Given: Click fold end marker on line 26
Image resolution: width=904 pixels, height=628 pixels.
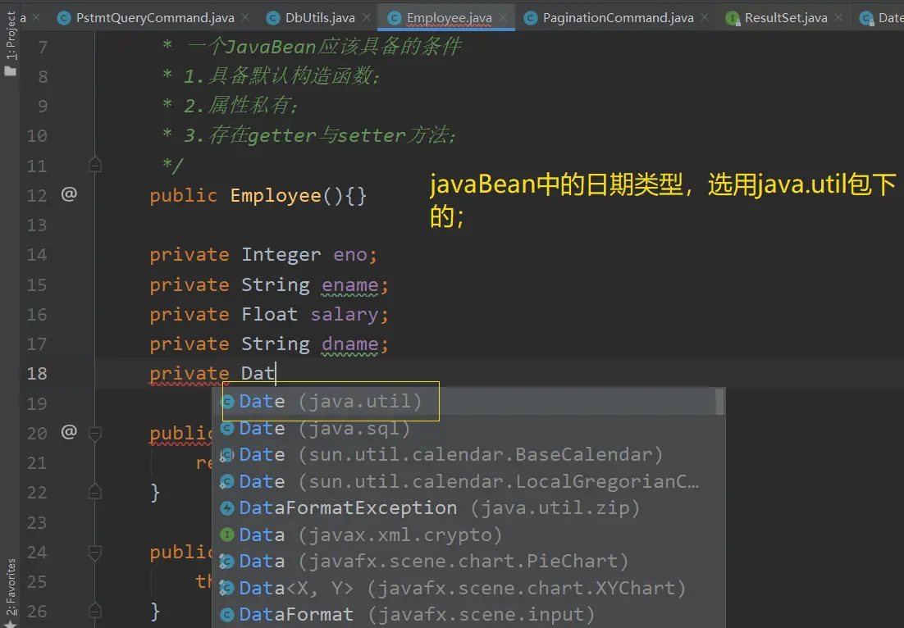Looking at the screenshot, I should click(95, 611).
